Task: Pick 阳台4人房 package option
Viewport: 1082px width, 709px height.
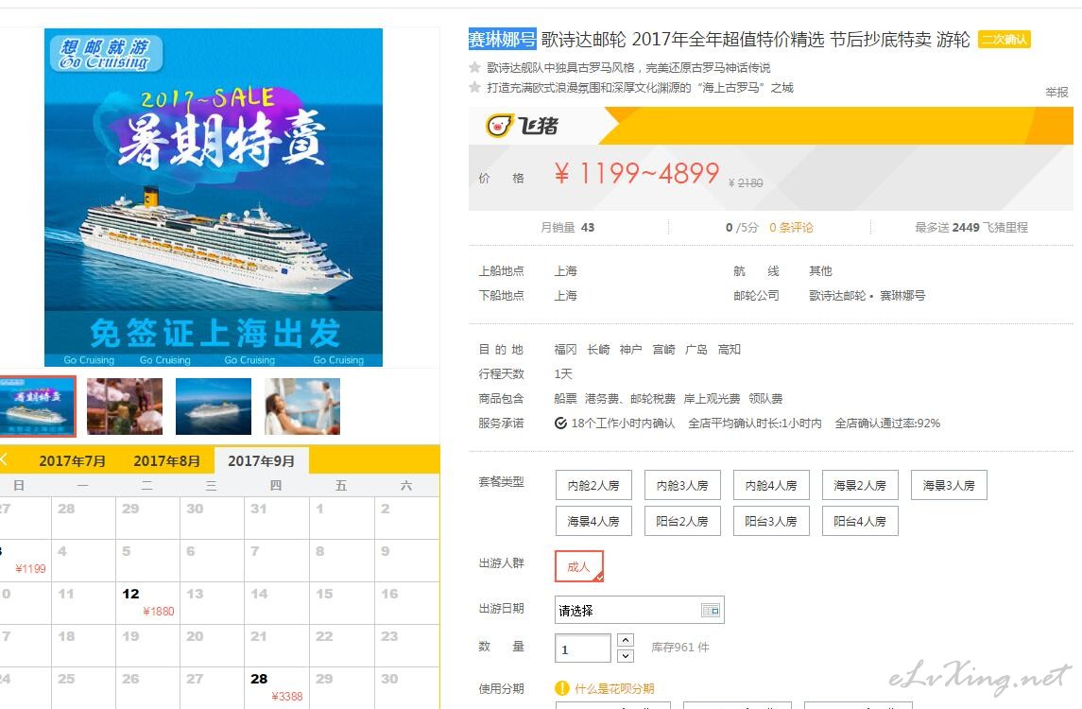Action: click(x=860, y=521)
